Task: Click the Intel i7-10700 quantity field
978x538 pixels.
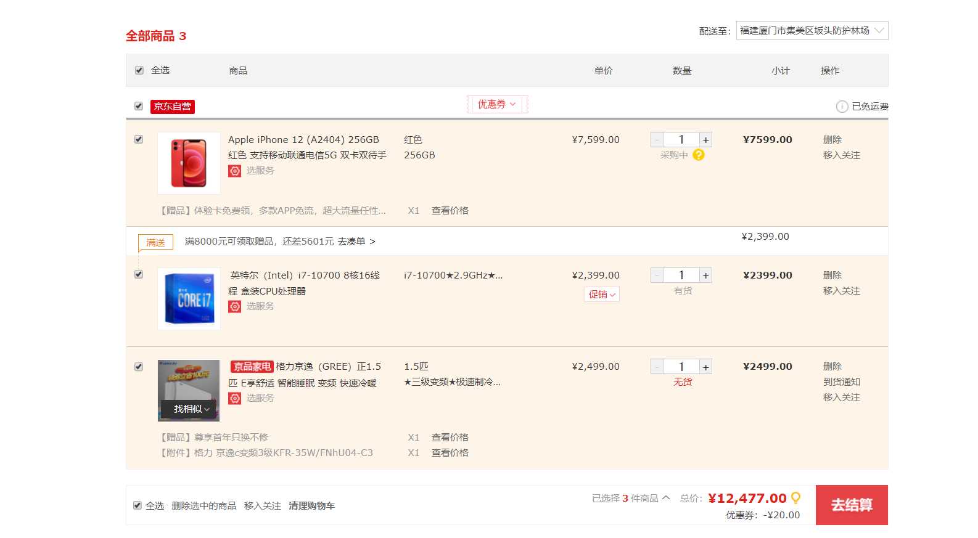Action: coord(681,275)
